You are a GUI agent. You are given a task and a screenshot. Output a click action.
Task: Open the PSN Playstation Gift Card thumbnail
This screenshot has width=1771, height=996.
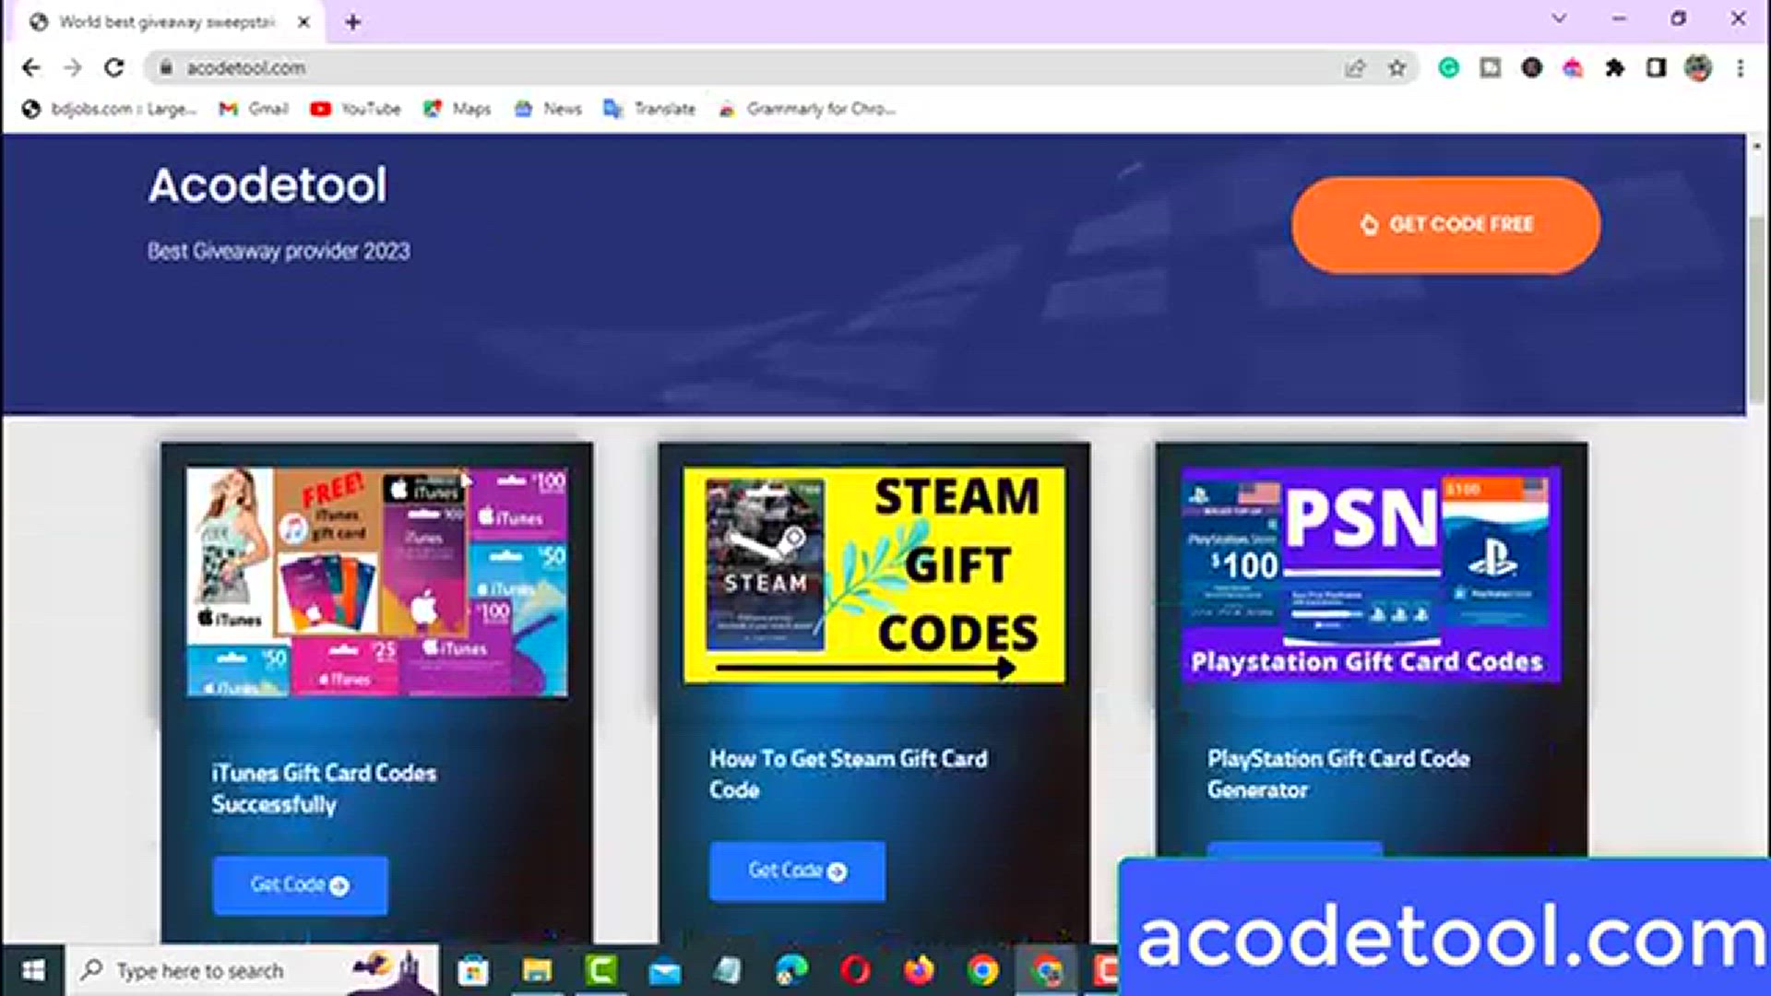tap(1371, 575)
